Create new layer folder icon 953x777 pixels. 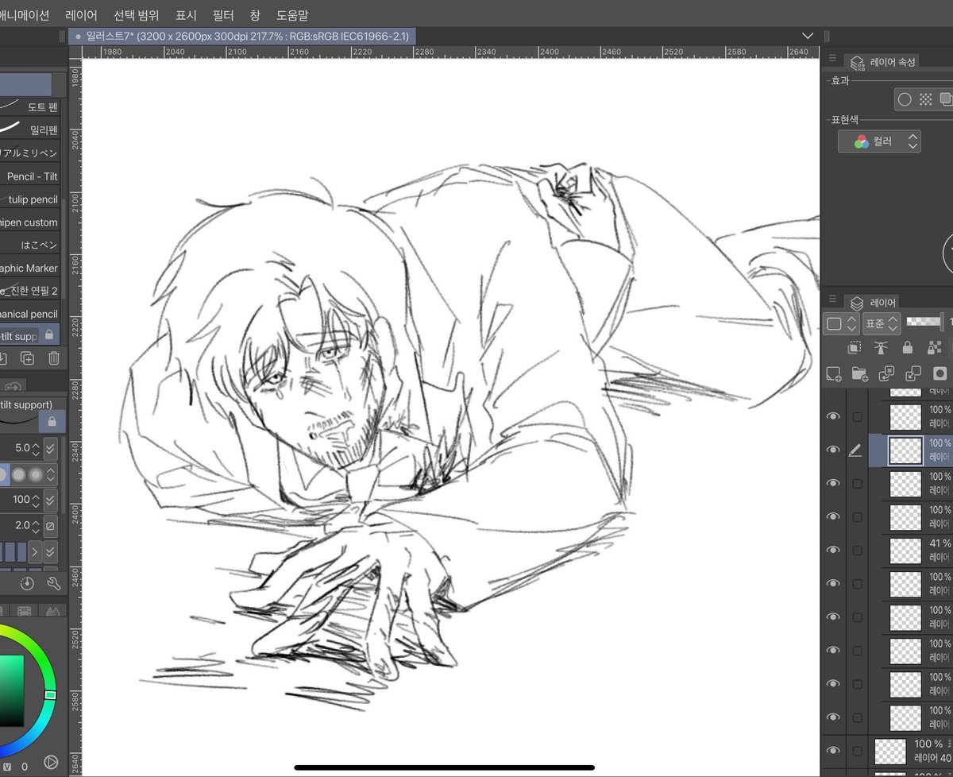click(x=859, y=373)
